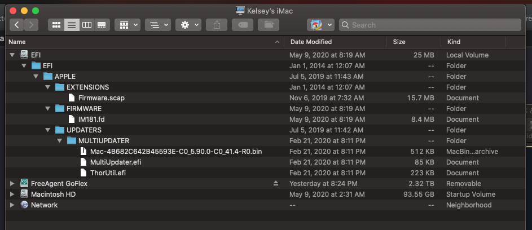The height and width of the screenshot is (230, 532).
Task: Switch to icon view
Action: click(56, 25)
